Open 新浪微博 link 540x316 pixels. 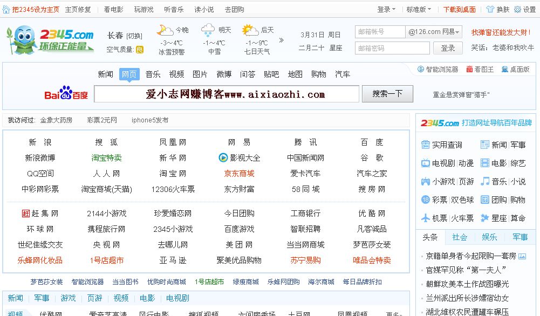[40, 157]
